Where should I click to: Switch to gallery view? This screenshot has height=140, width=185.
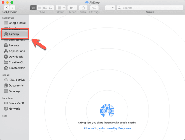[51, 8]
